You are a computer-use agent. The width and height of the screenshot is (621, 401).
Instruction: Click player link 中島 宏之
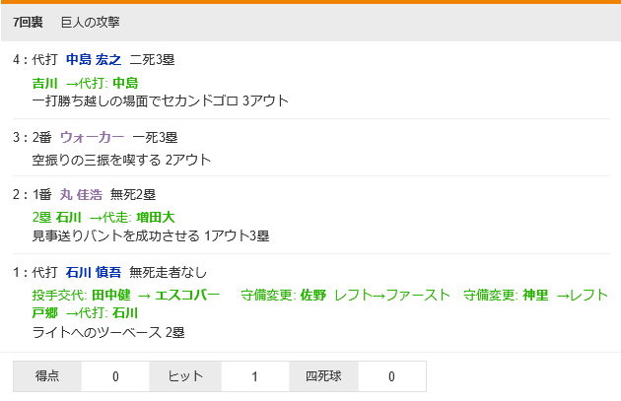coord(94,59)
